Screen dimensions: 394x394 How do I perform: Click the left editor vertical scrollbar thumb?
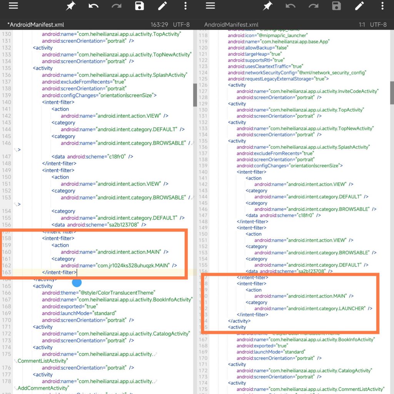tap(195, 95)
